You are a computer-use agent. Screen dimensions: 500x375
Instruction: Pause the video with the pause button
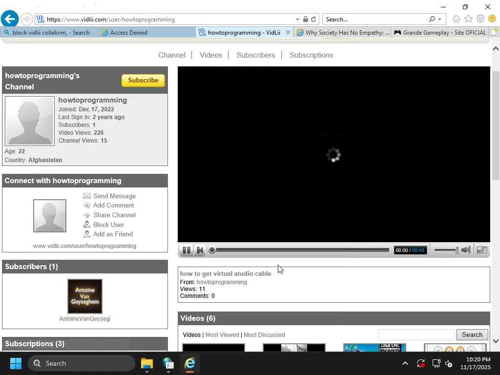pos(187,250)
